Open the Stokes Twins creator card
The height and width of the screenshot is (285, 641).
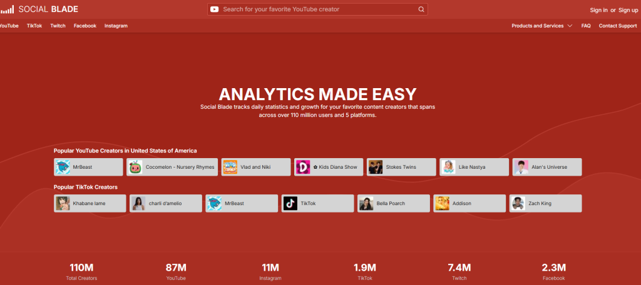[401, 167]
